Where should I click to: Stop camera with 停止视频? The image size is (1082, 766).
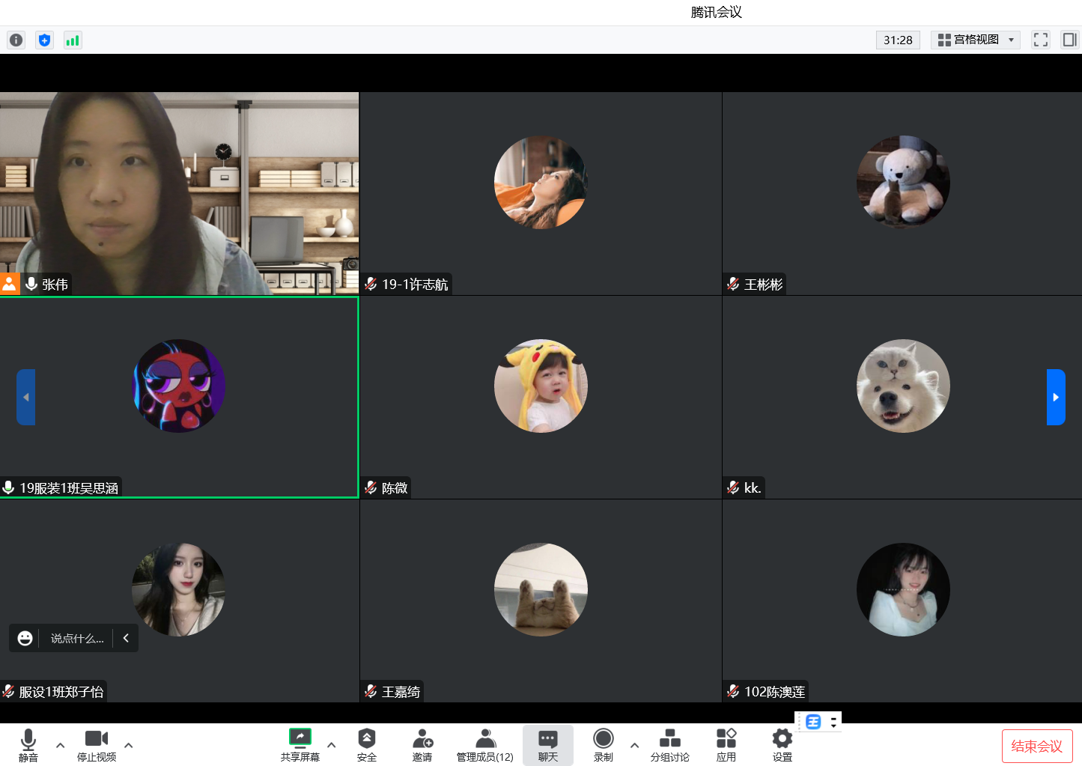click(97, 745)
